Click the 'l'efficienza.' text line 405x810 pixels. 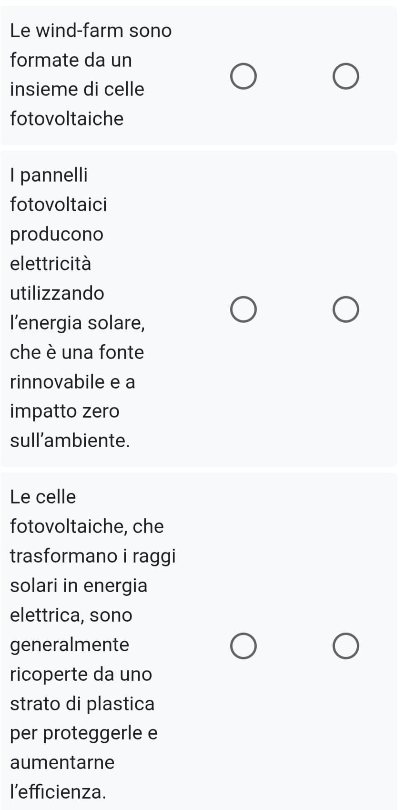(58, 792)
